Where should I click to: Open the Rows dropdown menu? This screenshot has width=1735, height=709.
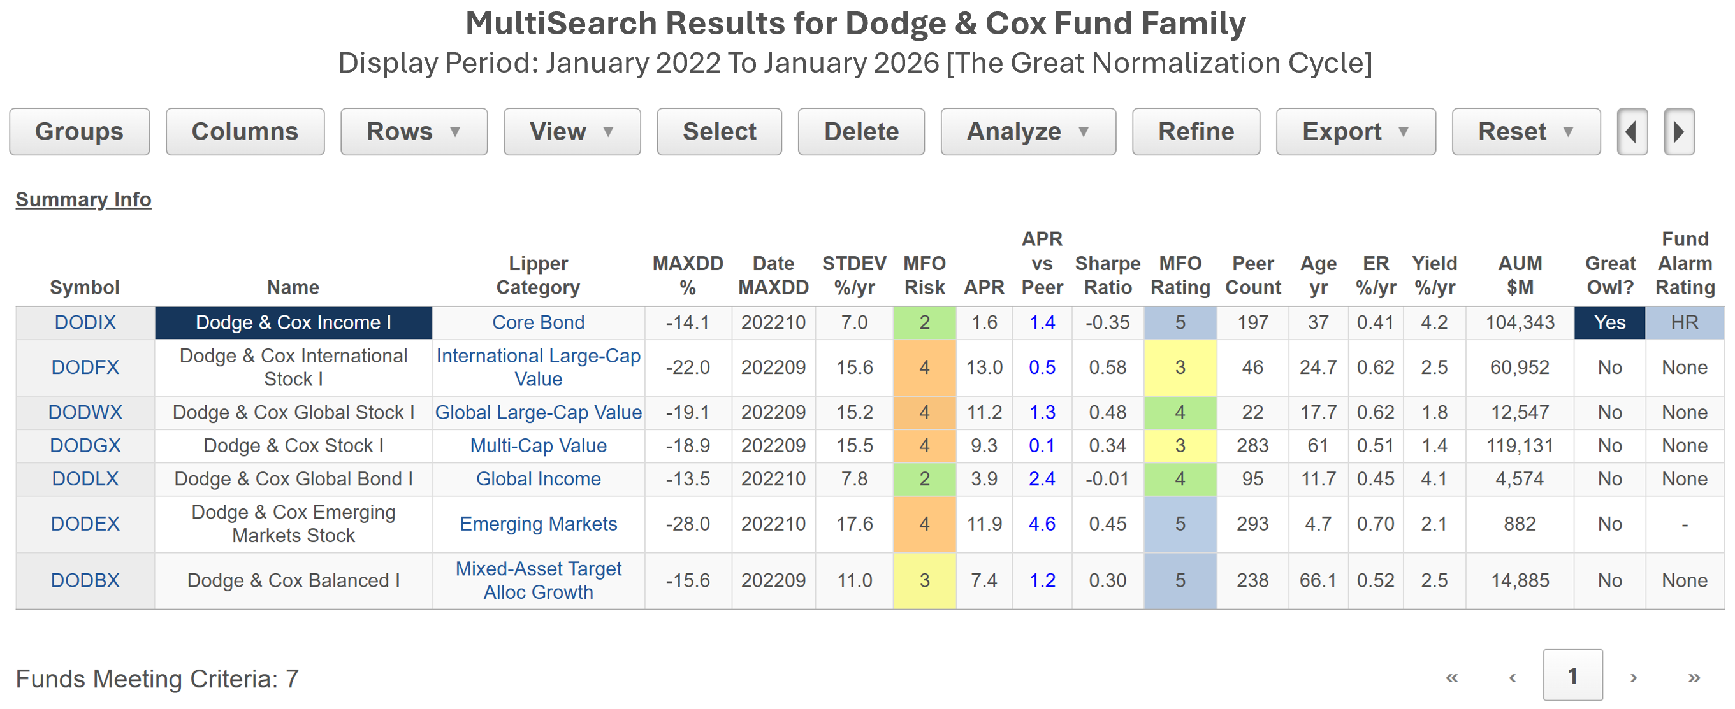(x=414, y=132)
